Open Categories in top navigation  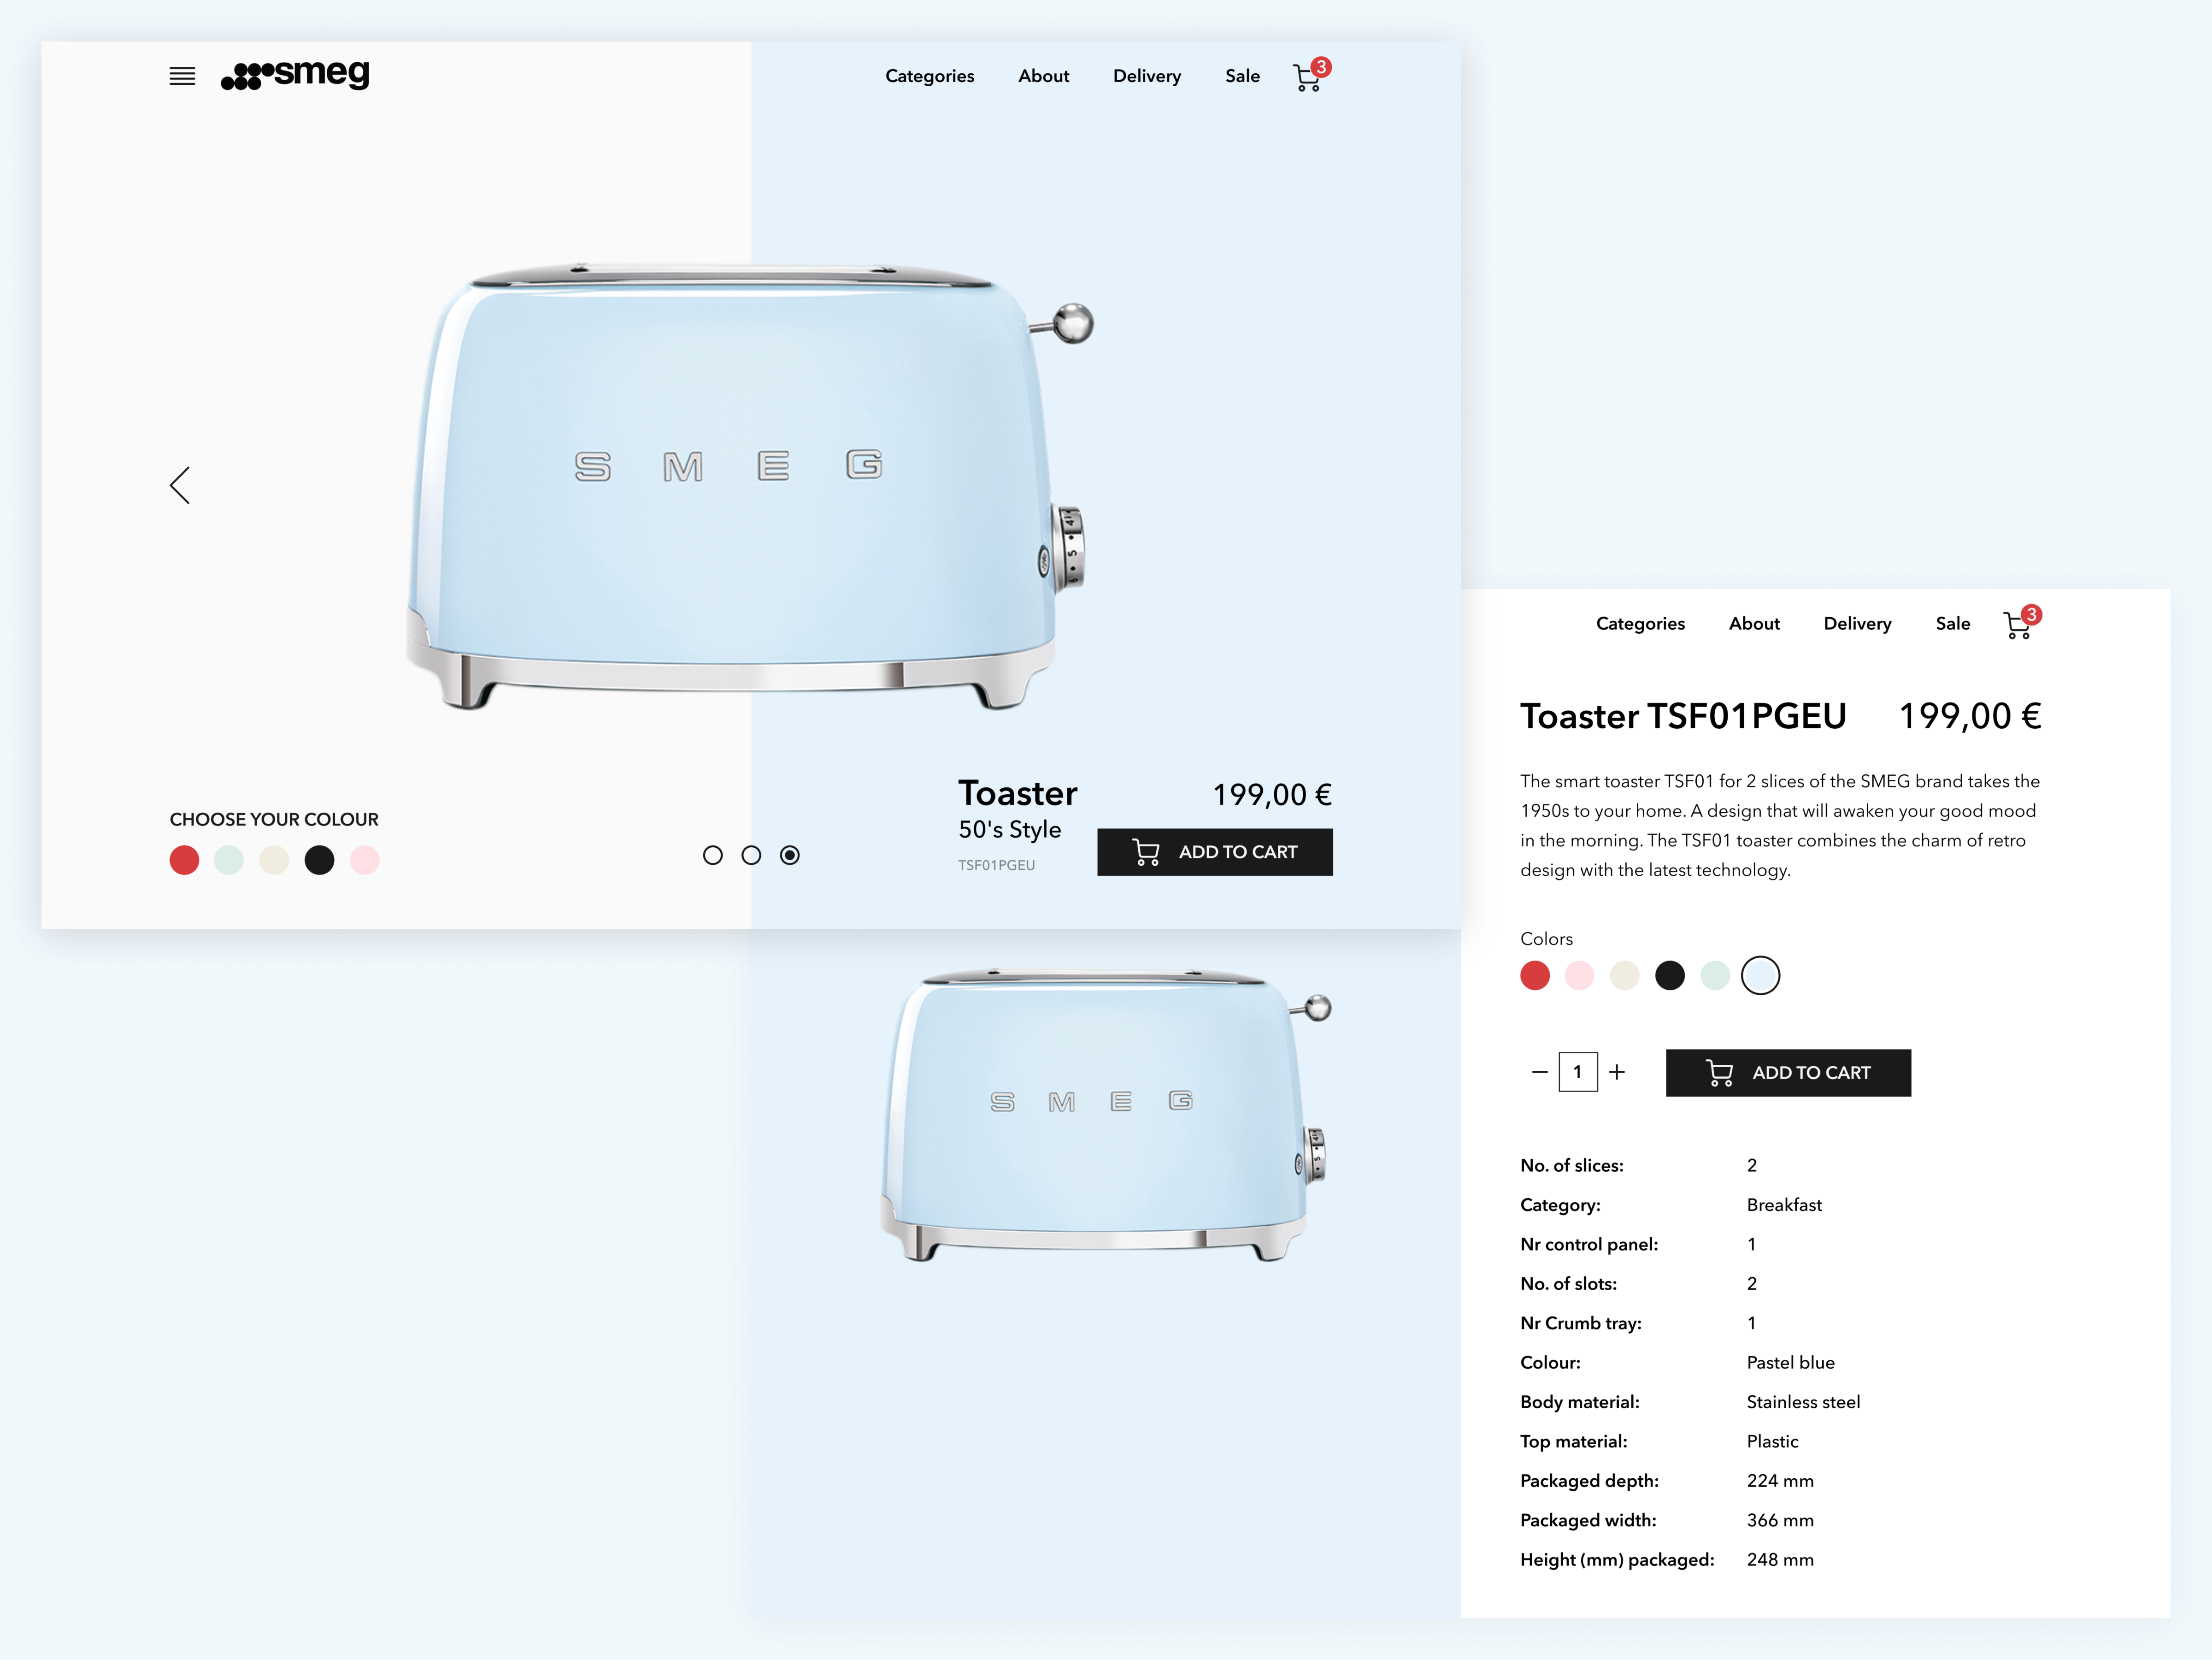click(x=929, y=76)
